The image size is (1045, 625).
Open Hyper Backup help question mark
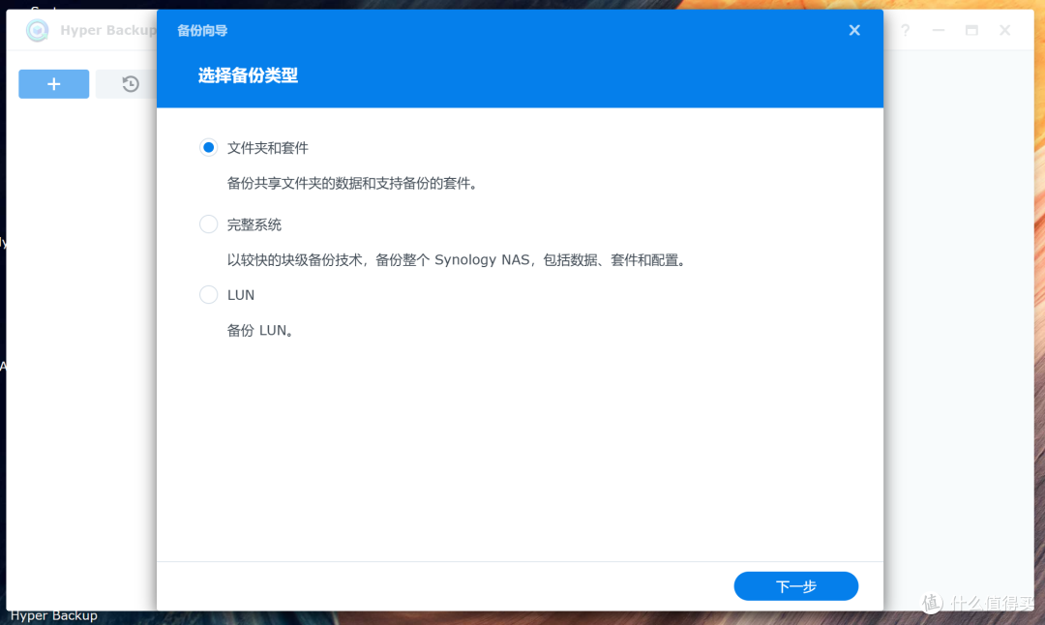905,31
